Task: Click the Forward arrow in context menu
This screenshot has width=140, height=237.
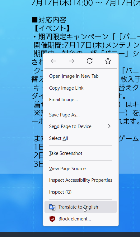Action: click(72, 61)
